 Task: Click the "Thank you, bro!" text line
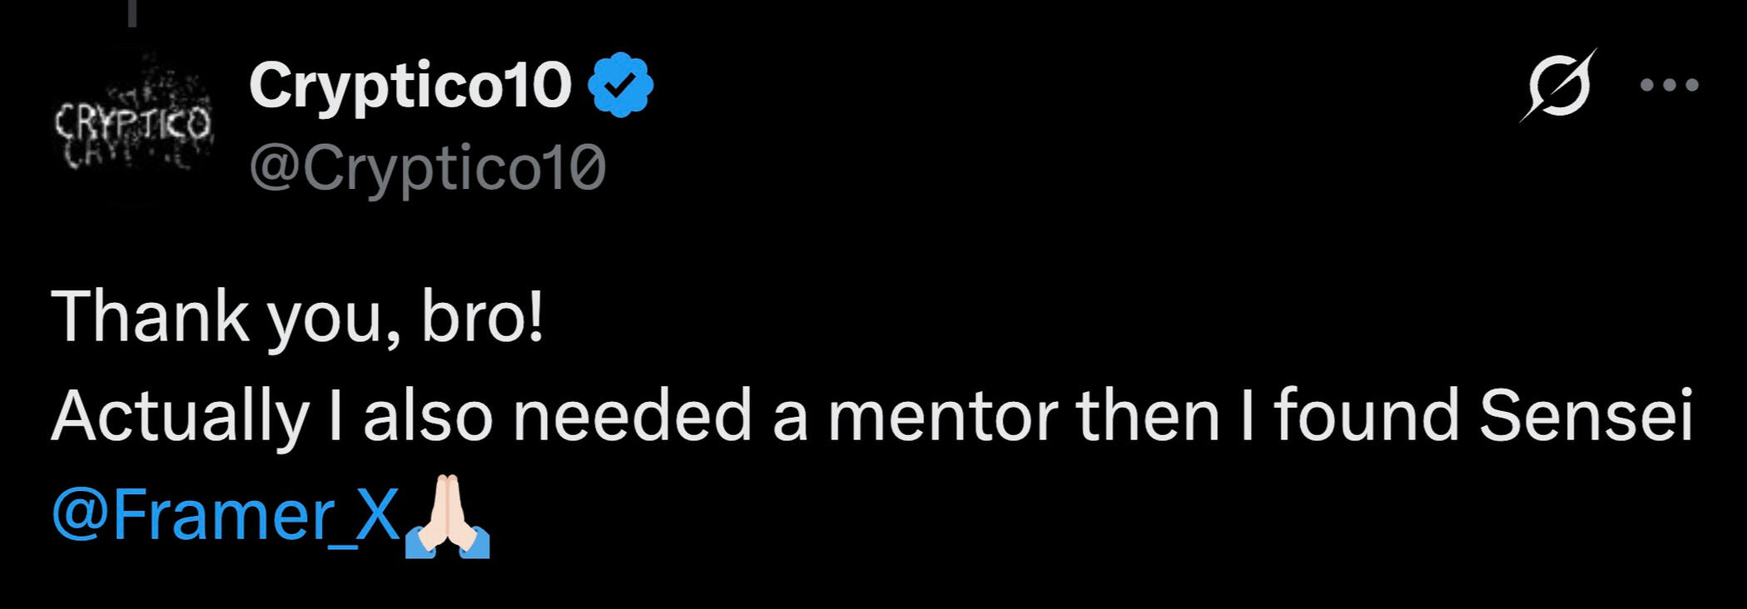[298, 318]
